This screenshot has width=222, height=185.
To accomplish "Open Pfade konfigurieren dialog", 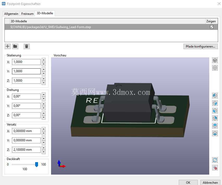I will [x=200, y=47].
